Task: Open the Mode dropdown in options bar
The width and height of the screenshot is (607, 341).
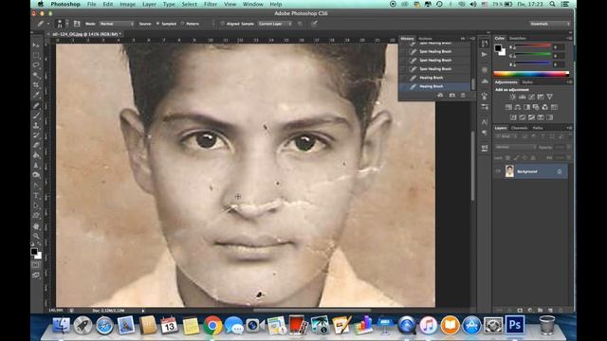Action: (x=117, y=24)
